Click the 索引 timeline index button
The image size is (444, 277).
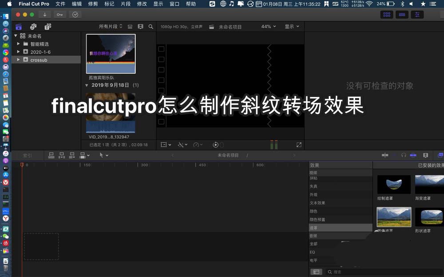[28, 156]
